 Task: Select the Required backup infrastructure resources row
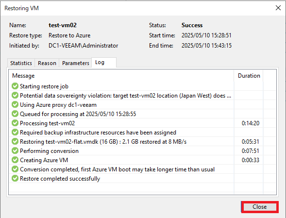pos(121,132)
